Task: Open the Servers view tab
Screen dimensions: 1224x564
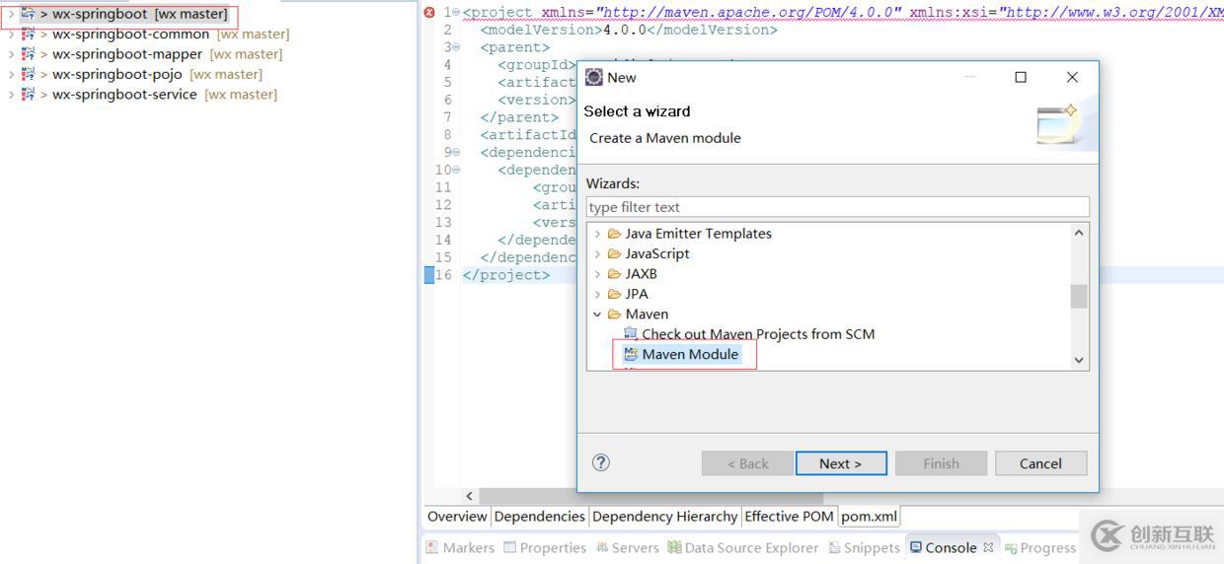Action: point(627,548)
